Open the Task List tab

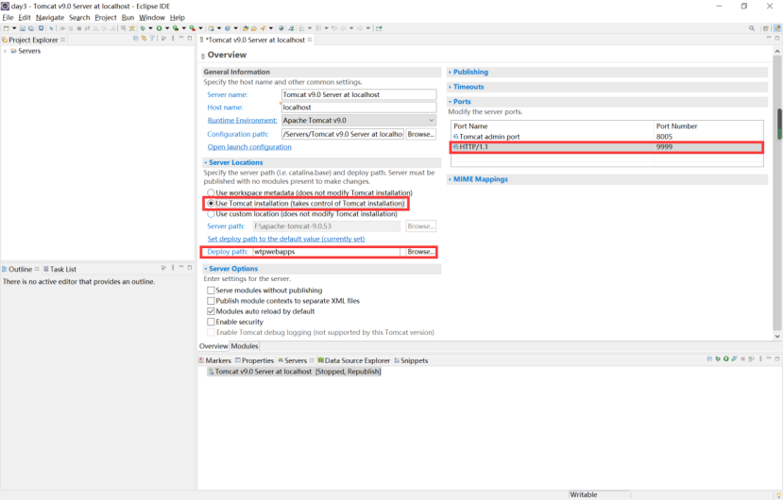pyautogui.click(x=60, y=269)
